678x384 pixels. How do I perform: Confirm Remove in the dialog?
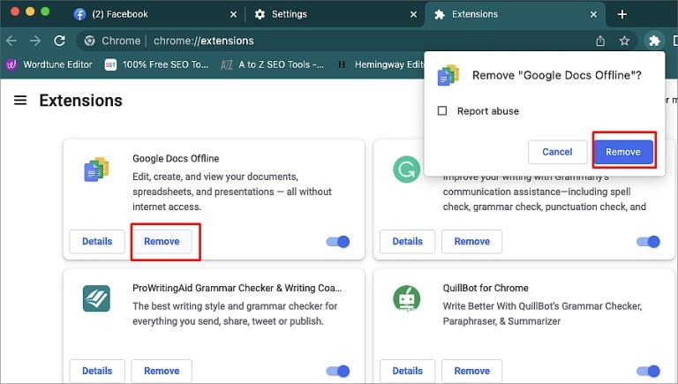coord(622,152)
